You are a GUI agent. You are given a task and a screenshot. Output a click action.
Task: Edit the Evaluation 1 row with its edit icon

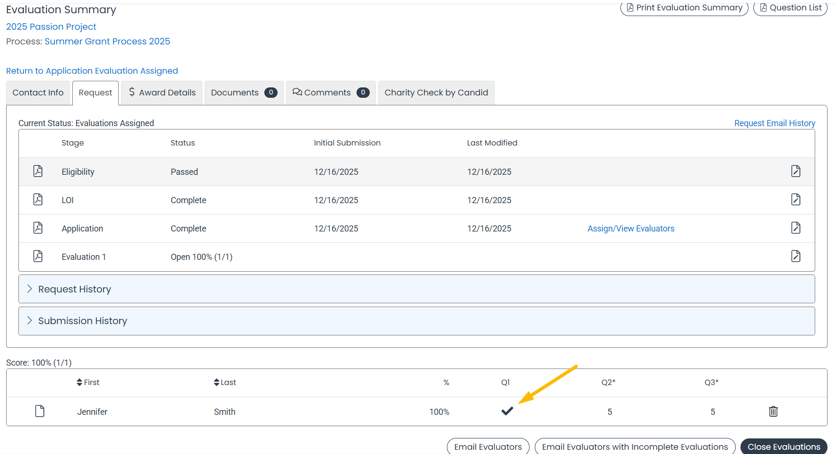pos(796,256)
